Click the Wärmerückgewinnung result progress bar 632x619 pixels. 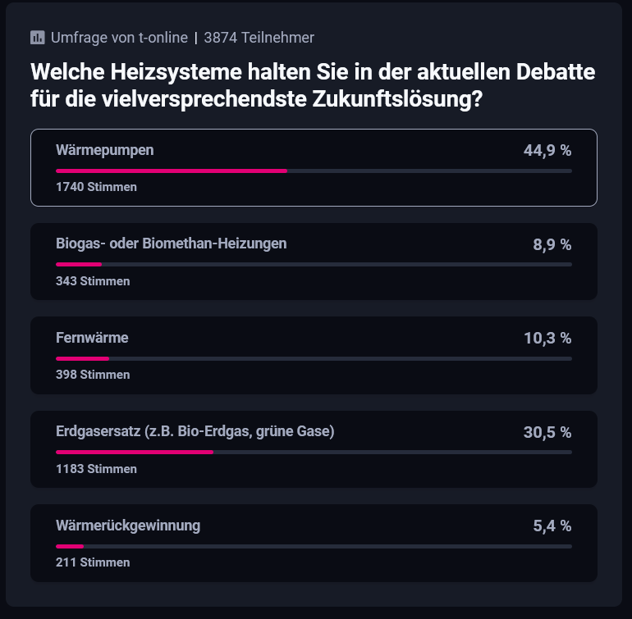(x=314, y=546)
